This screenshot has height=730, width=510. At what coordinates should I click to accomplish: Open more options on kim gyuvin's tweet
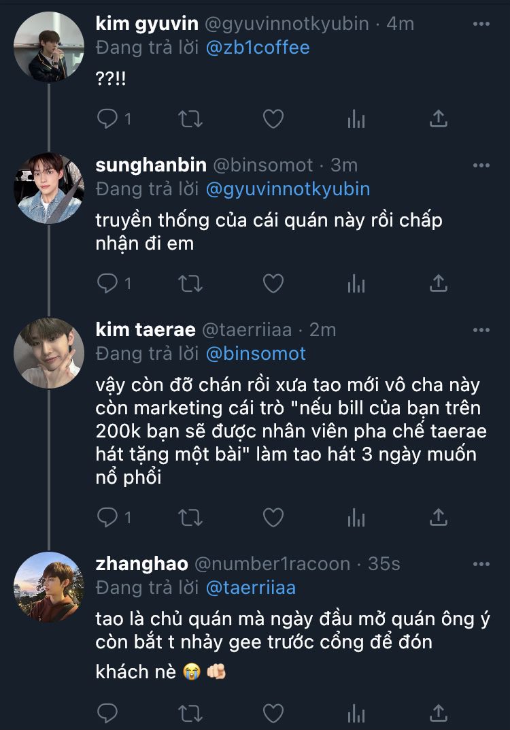481,24
